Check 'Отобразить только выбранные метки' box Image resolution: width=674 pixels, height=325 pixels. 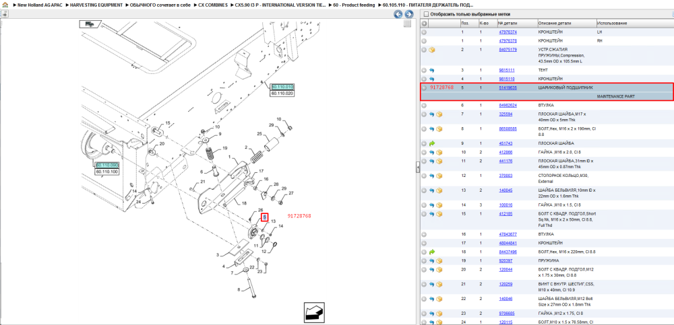(x=426, y=14)
